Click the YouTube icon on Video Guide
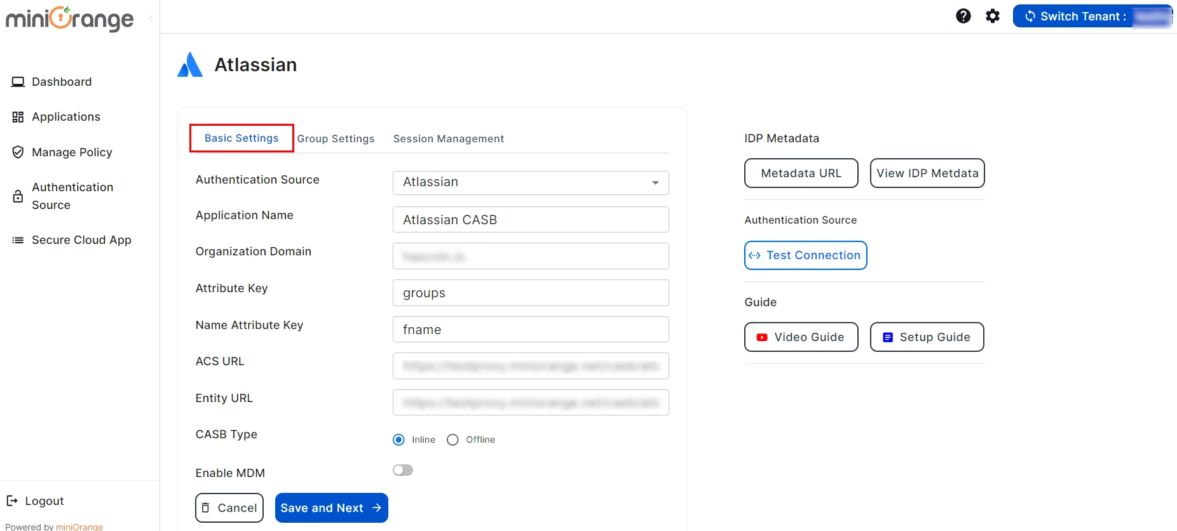This screenshot has height=531, width=1177. pyautogui.click(x=762, y=337)
